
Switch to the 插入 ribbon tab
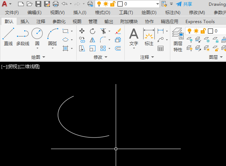[x=25, y=22]
